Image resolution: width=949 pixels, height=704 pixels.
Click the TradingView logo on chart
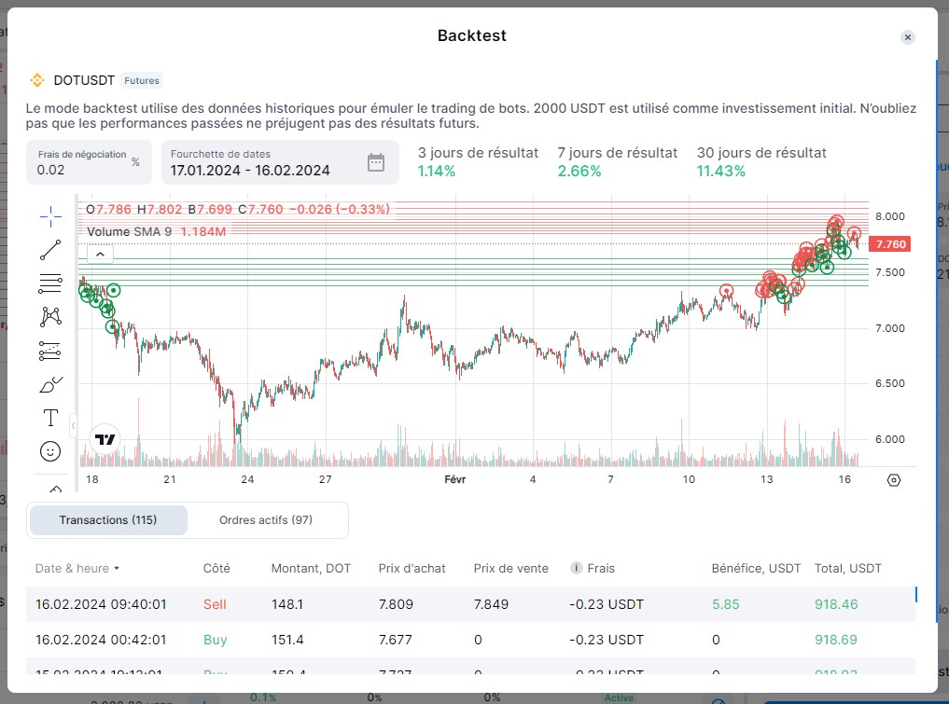105,439
